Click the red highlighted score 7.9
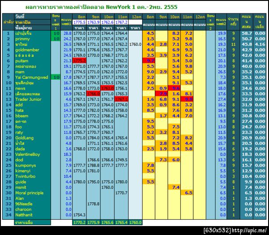 pyautogui.click(x=161, y=94)
